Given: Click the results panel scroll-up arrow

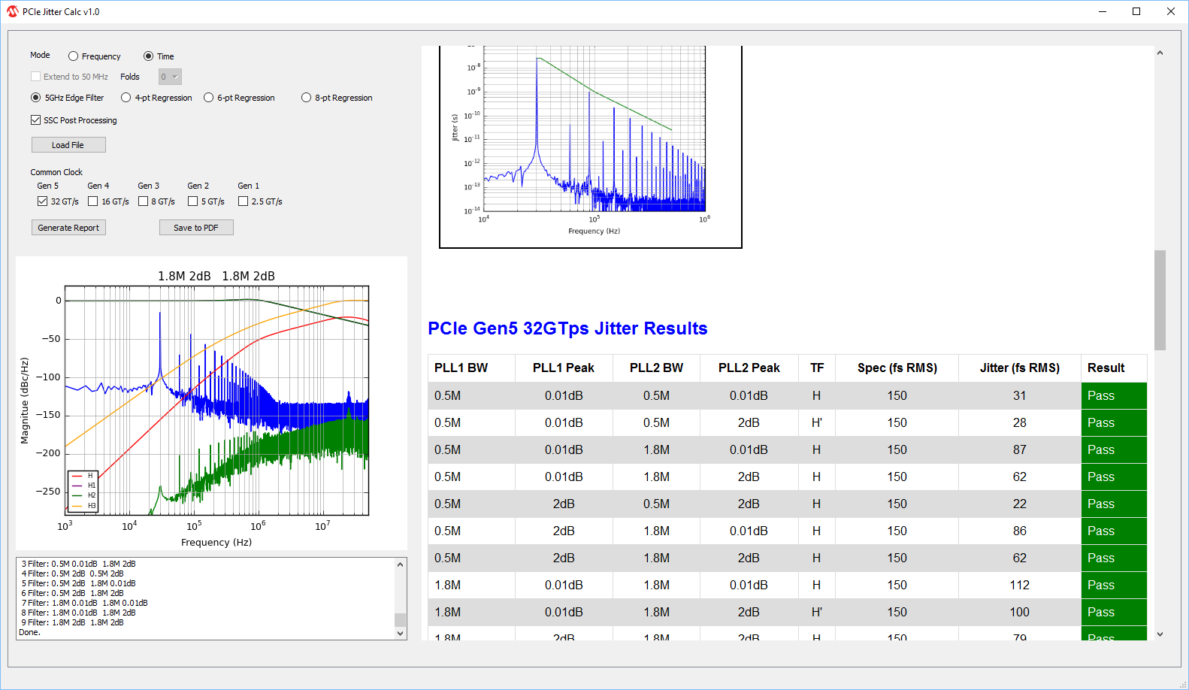Looking at the screenshot, I should coord(1160,53).
